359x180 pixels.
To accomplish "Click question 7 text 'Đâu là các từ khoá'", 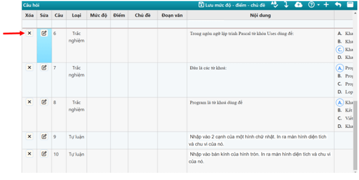I will tap(208, 68).
